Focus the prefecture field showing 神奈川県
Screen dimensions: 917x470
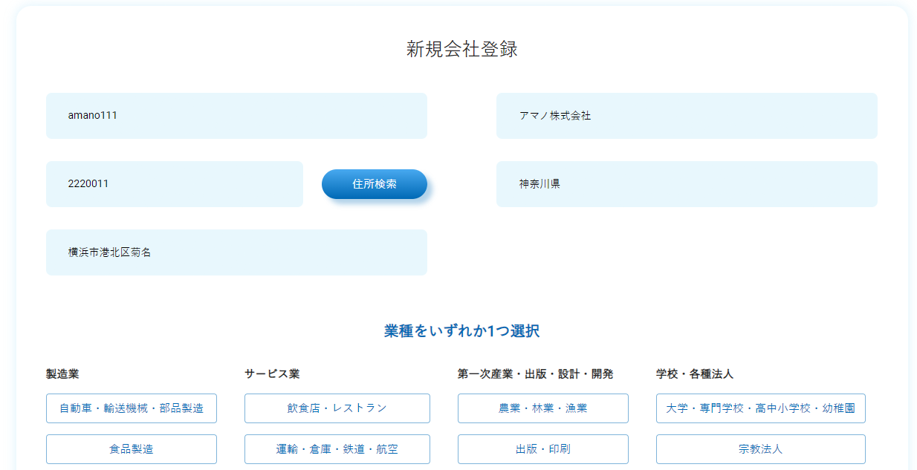[x=687, y=184]
